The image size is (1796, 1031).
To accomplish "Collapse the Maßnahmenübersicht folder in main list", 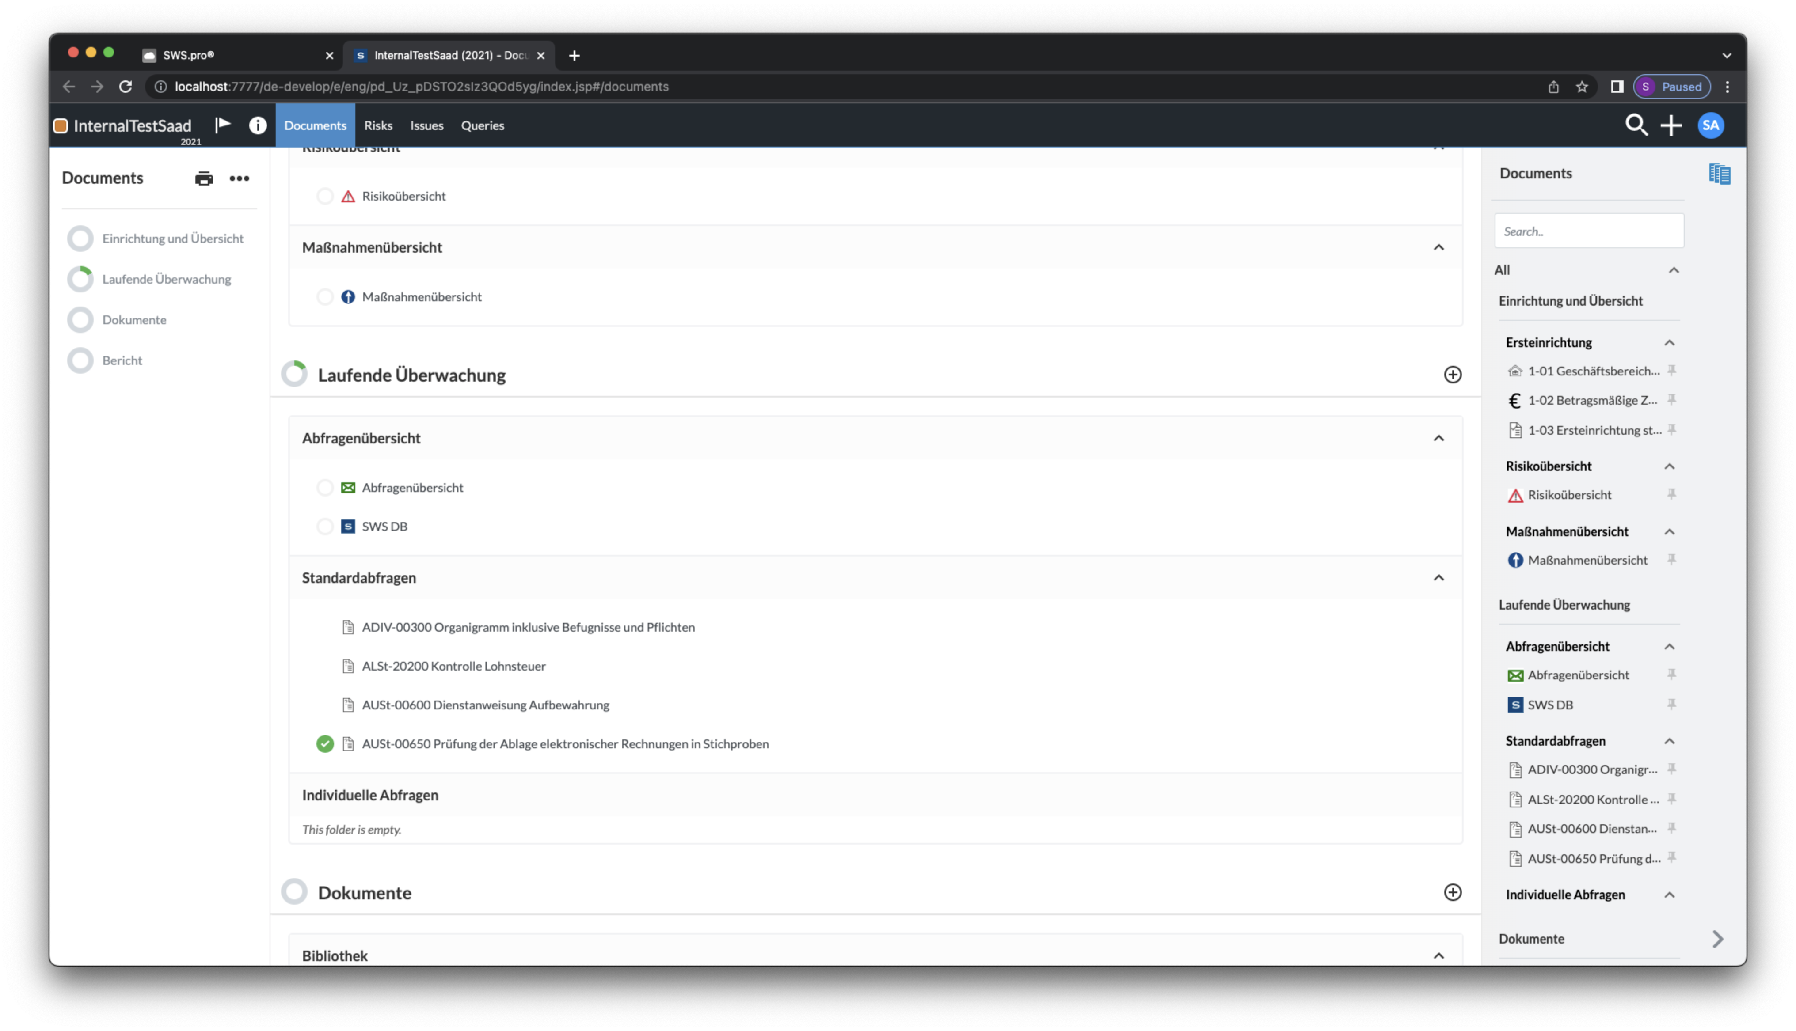I will (1439, 247).
